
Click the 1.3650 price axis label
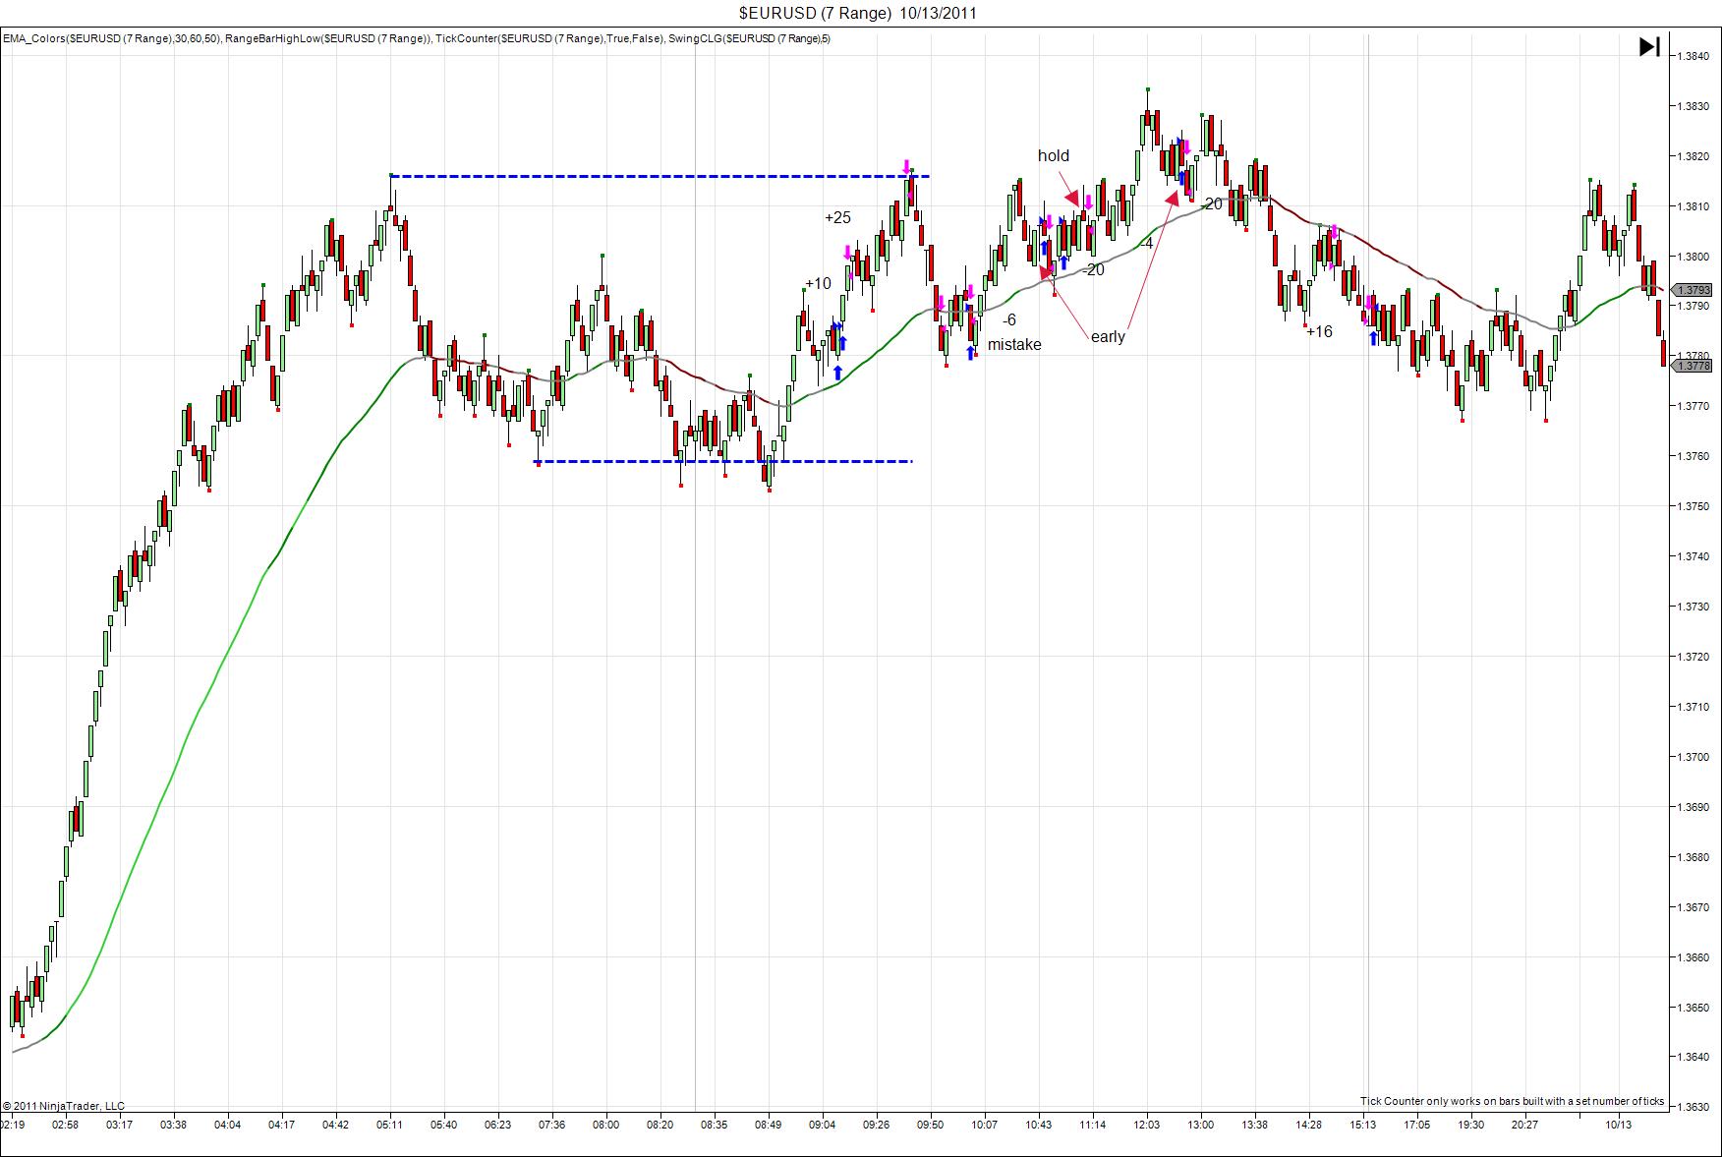[1695, 1008]
